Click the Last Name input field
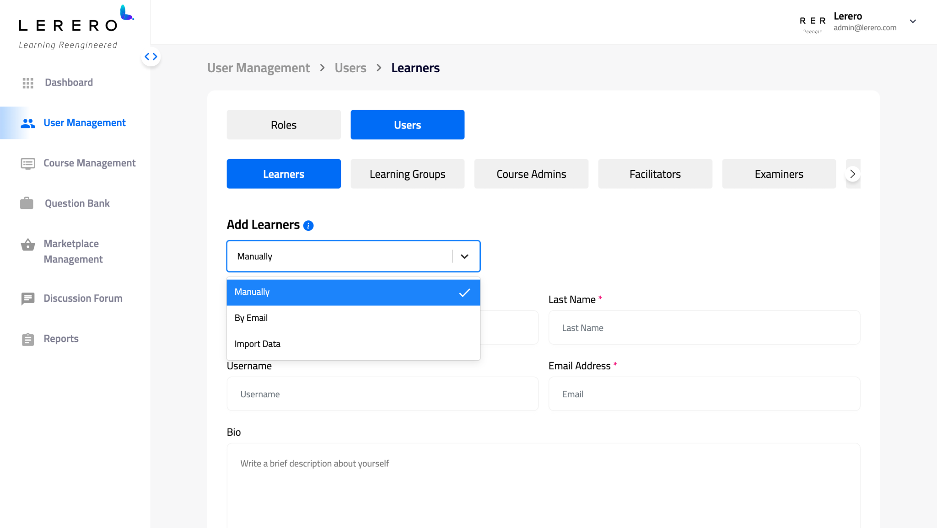Screen dimensions: 937x528 [x=704, y=328]
